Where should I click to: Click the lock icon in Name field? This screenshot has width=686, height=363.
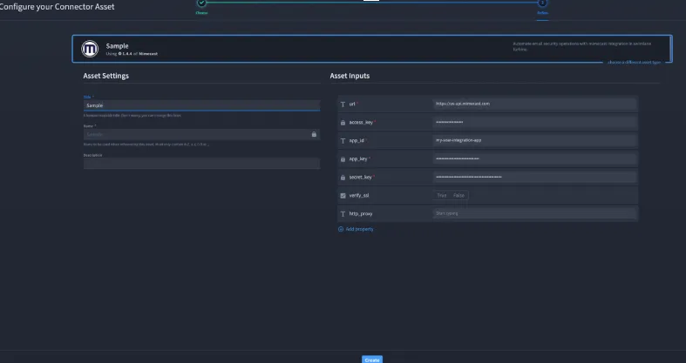[314, 134]
